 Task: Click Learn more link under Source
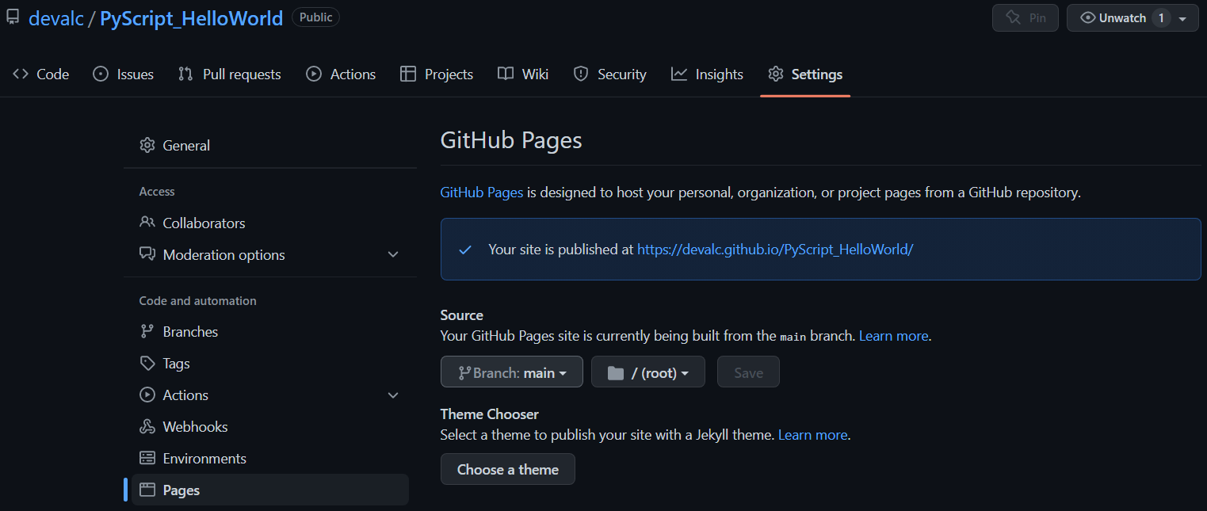tap(893, 335)
